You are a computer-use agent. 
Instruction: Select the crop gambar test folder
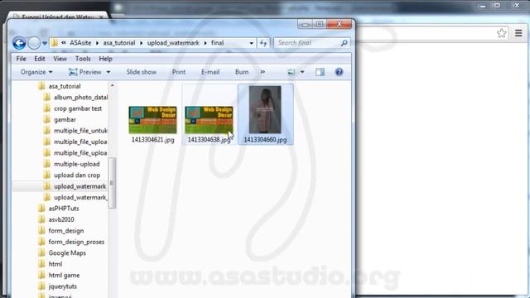(x=78, y=108)
